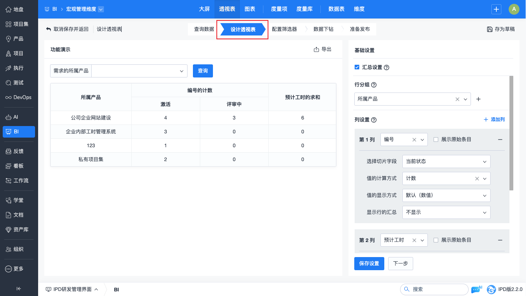Open the AI chat icon in footer

coord(476,289)
